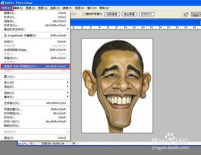201x155 pixels.
Task: Open the 选择(S) menu
Action: click(55, 8)
